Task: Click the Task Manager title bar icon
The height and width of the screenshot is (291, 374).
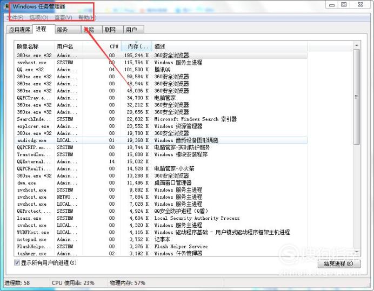Action: 8,6
